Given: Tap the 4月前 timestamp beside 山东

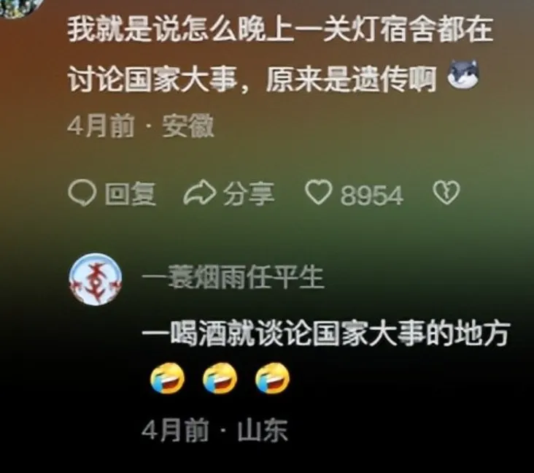Looking at the screenshot, I should (x=174, y=430).
